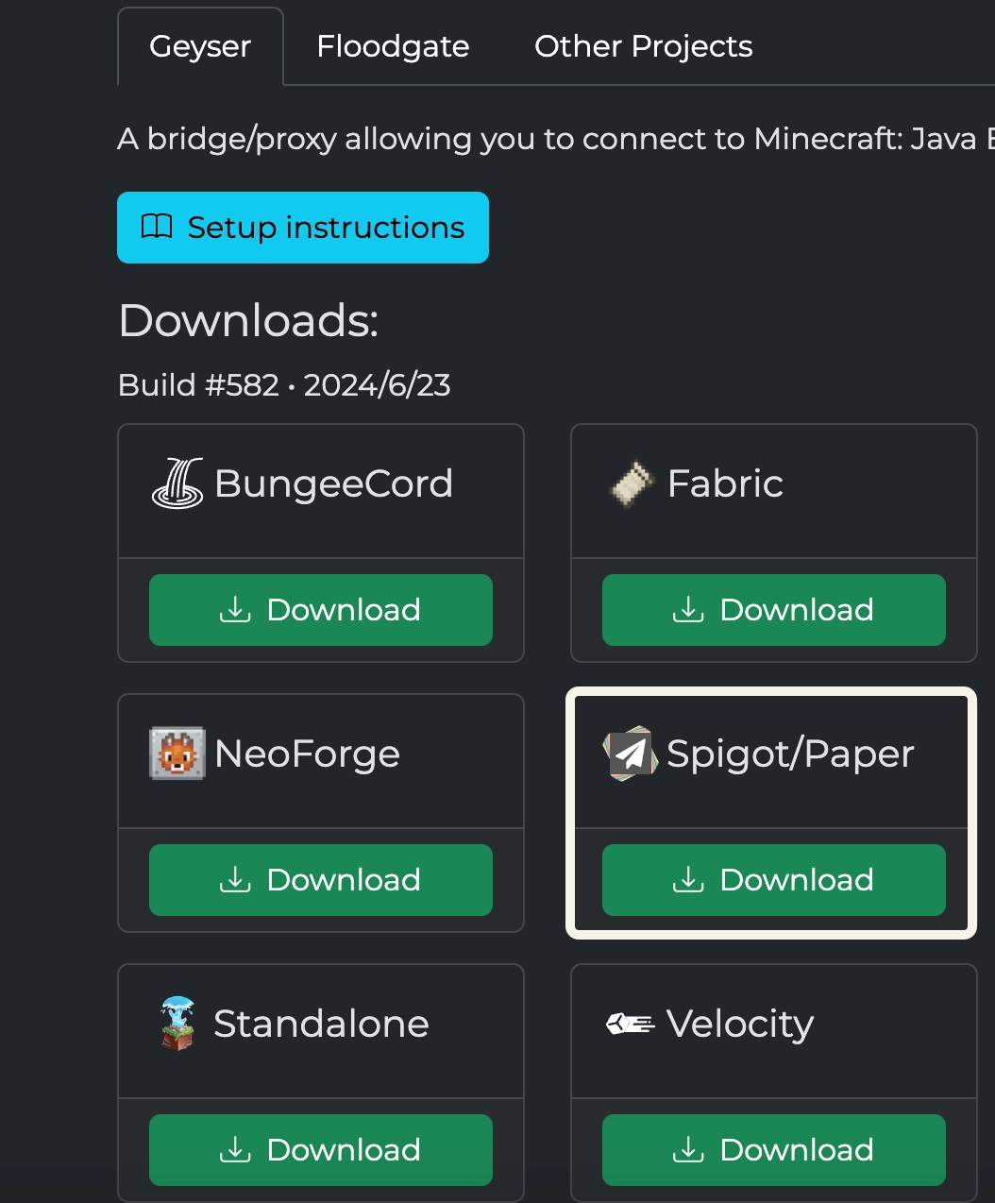The width and height of the screenshot is (995, 1203).
Task: Click download arrow icon in BungeeCord button
Action: (235, 610)
